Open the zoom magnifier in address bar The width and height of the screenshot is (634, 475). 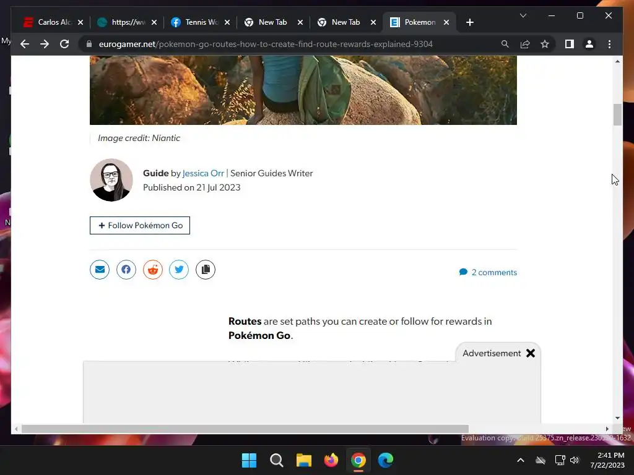coord(505,44)
